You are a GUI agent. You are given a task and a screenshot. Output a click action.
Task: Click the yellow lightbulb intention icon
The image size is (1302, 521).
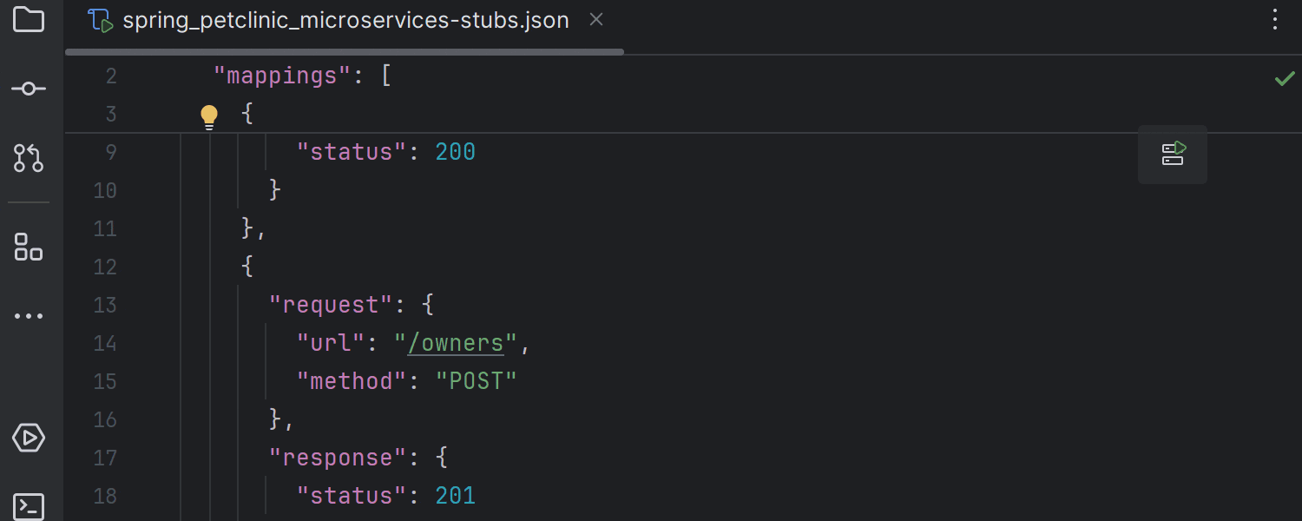tap(209, 116)
